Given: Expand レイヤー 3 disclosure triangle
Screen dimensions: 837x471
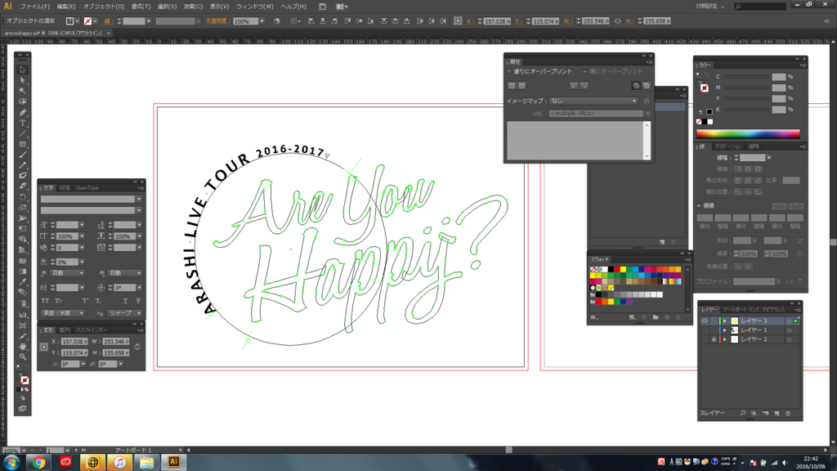Looking at the screenshot, I should [725, 321].
